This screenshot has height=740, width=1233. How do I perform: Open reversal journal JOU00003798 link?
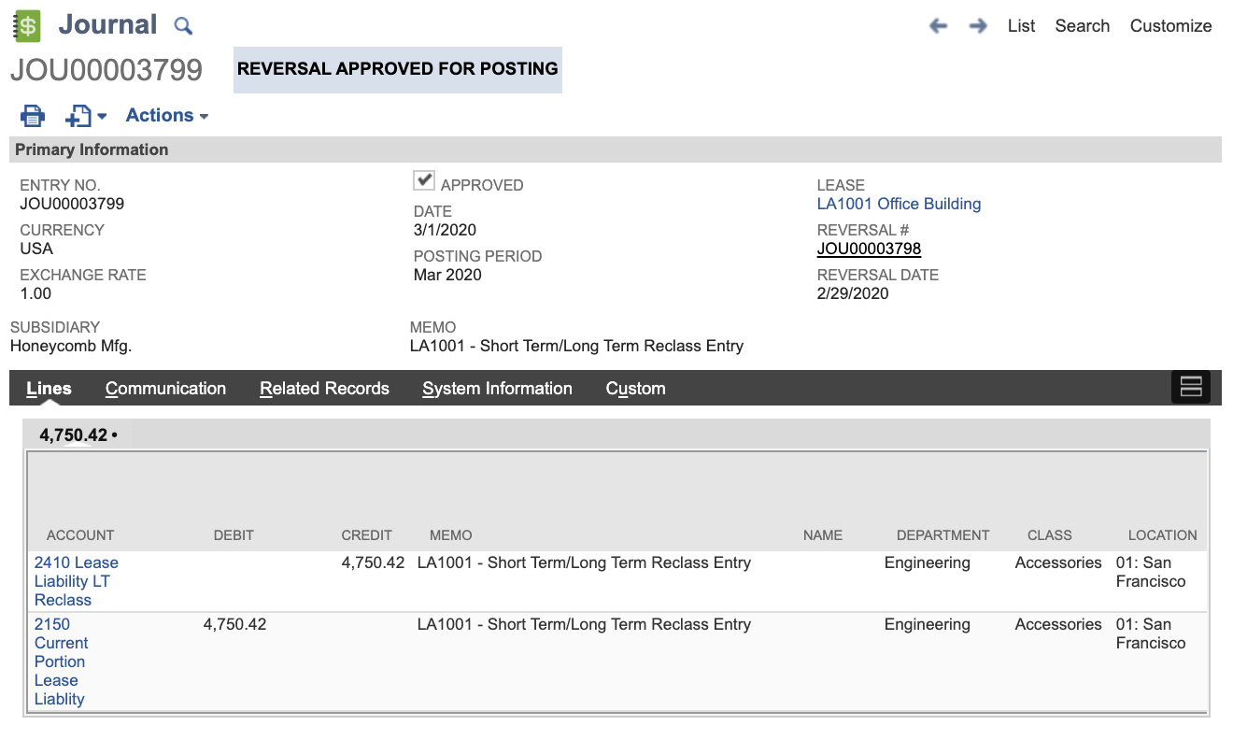tap(869, 249)
